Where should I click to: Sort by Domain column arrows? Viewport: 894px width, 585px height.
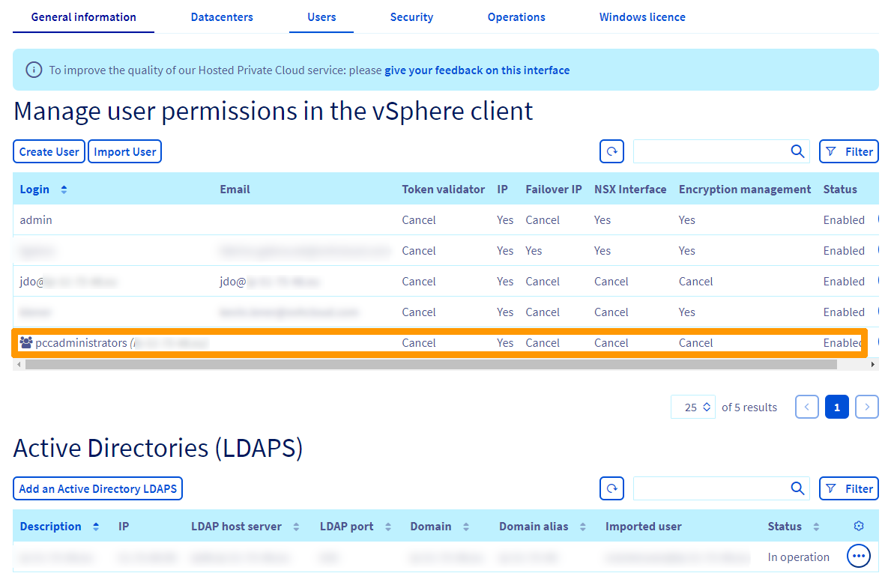pyautogui.click(x=466, y=527)
